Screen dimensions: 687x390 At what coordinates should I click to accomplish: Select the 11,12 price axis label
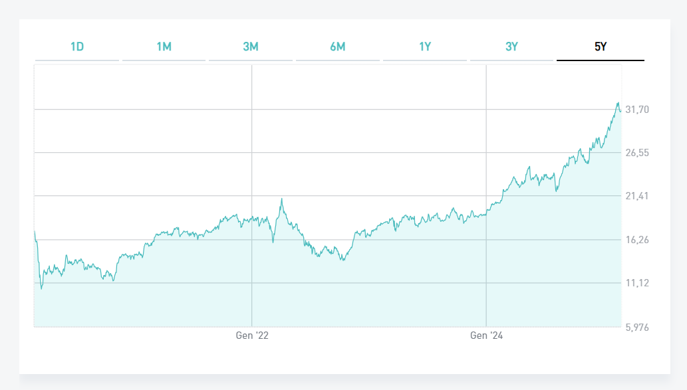coord(637,283)
